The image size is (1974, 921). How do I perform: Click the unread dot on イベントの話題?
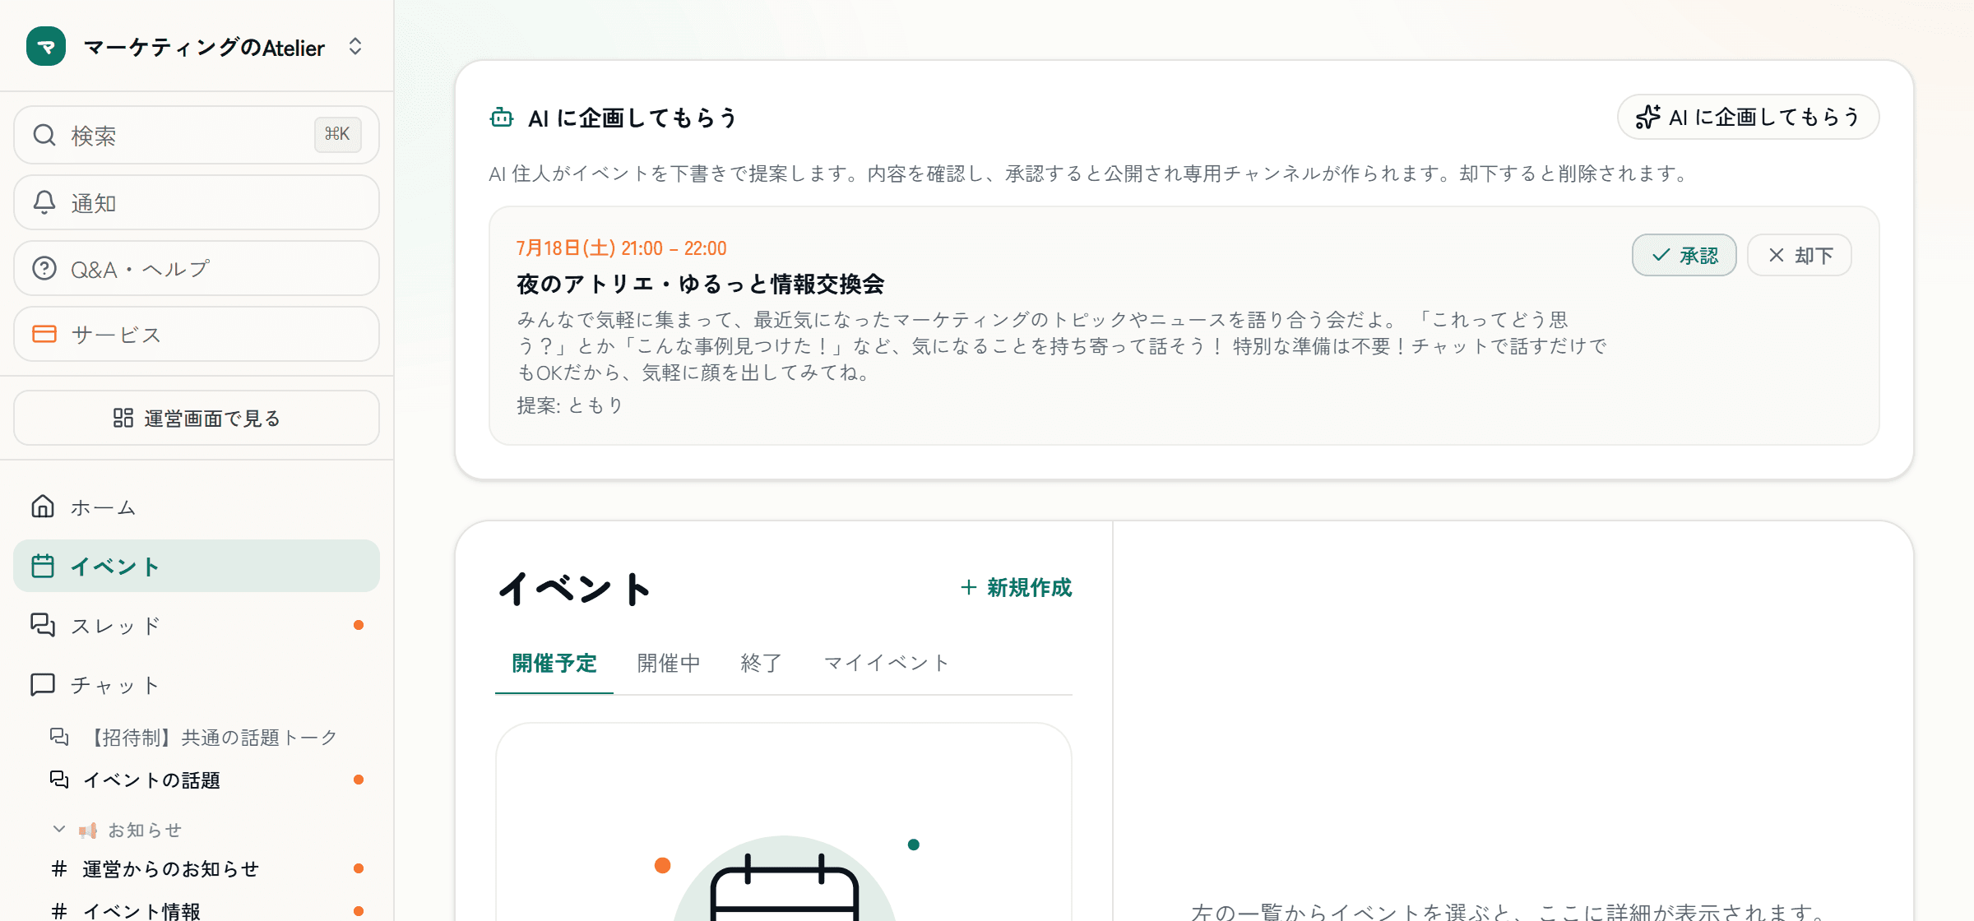359,780
